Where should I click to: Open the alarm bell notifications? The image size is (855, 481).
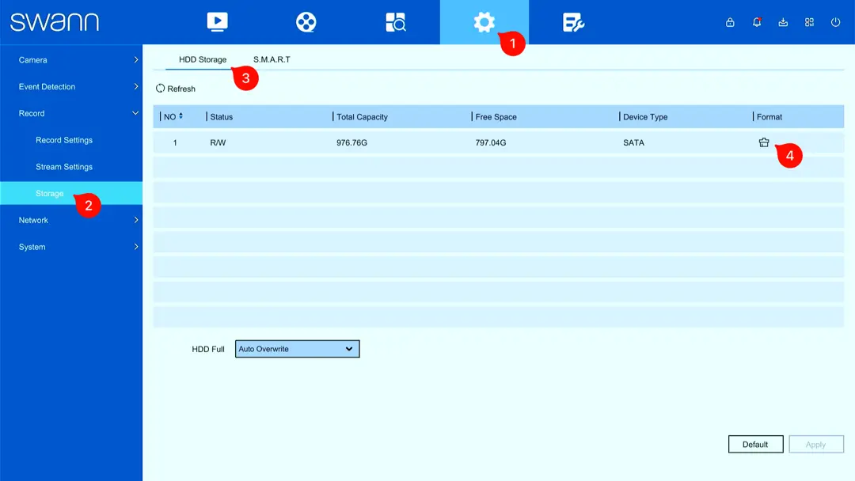(x=757, y=22)
